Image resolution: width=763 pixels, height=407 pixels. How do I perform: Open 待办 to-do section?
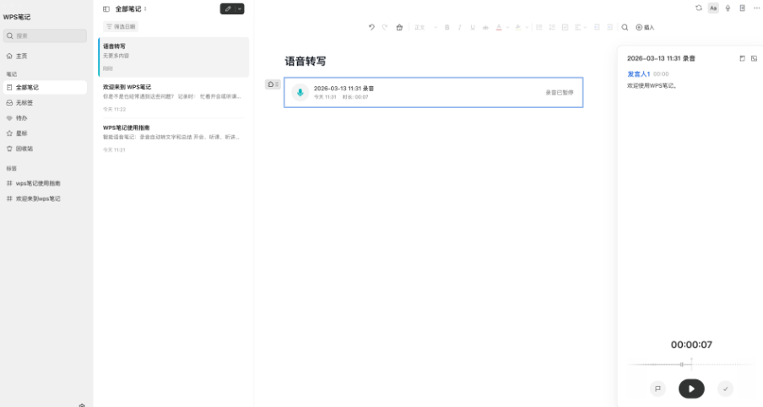pyautogui.click(x=45, y=118)
